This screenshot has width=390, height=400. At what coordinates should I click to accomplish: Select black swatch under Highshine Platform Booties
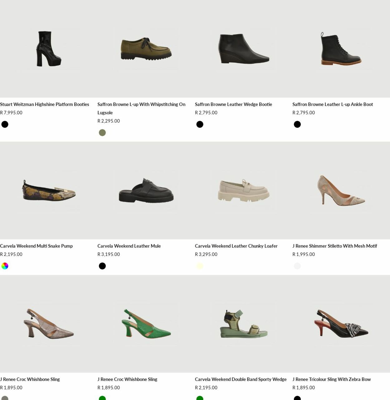point(5,124)
